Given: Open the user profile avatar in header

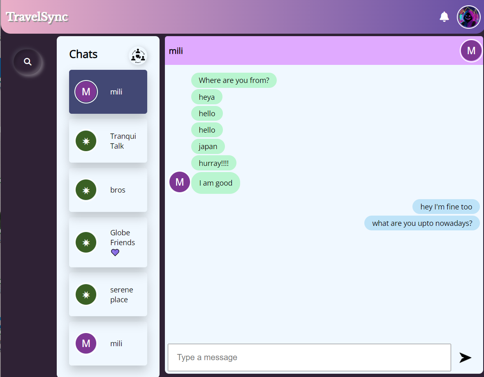Looking at the screenshot, I should pyautogui.click(x=468, y=17).
